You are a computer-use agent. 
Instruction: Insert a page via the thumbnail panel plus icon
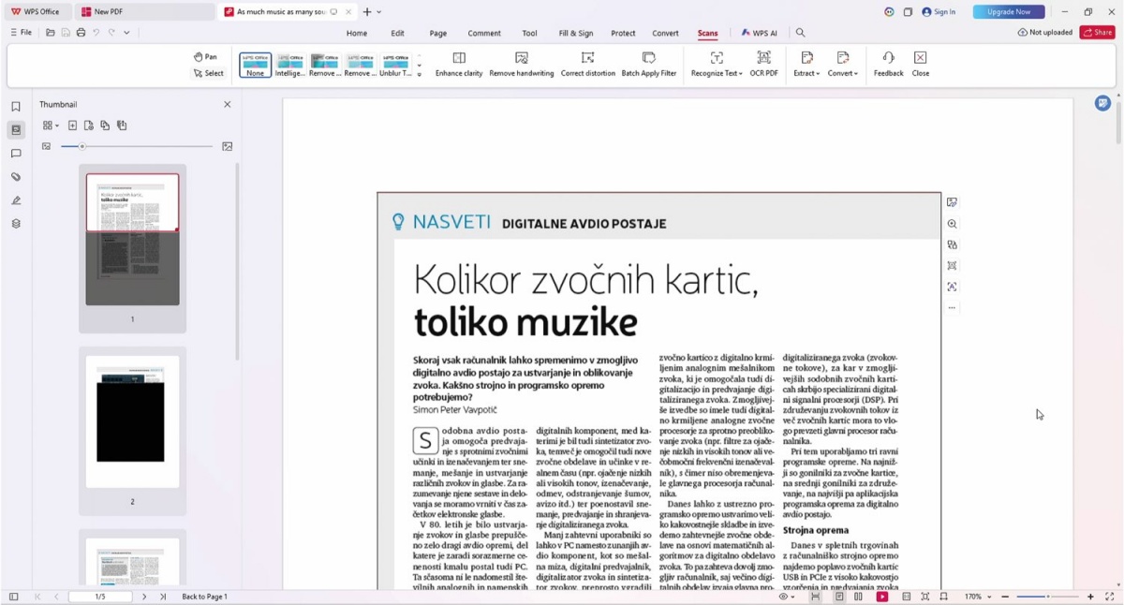click(72, 125)
